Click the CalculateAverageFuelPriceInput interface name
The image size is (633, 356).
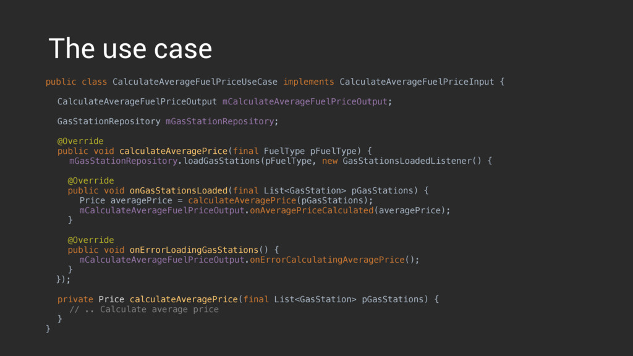coord(417,82)
